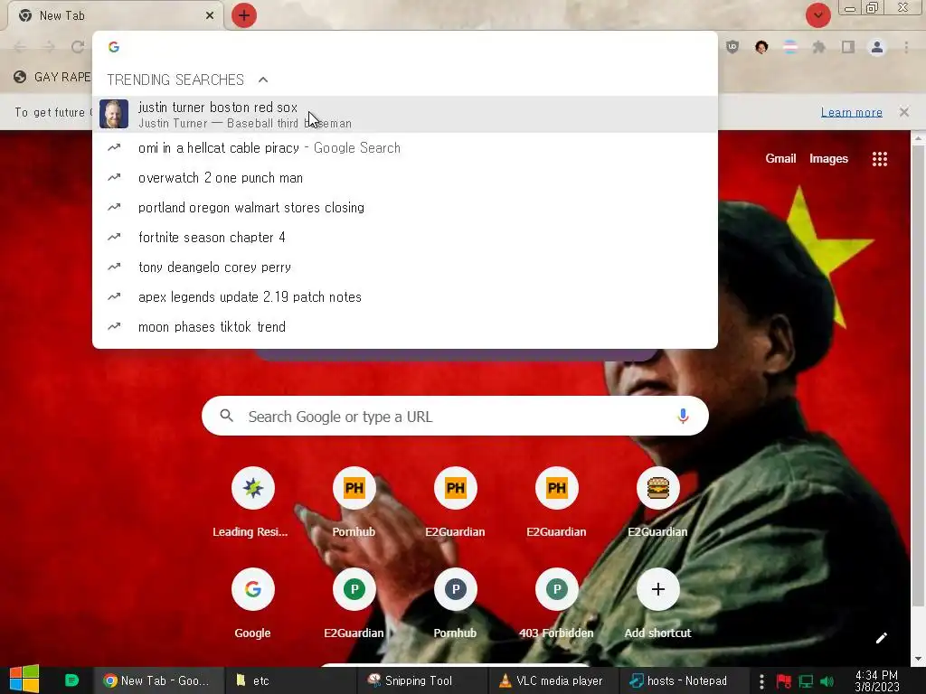Click the uBlock shield extension icon
This screenshot has height=694, width=926.
(732, 47)
